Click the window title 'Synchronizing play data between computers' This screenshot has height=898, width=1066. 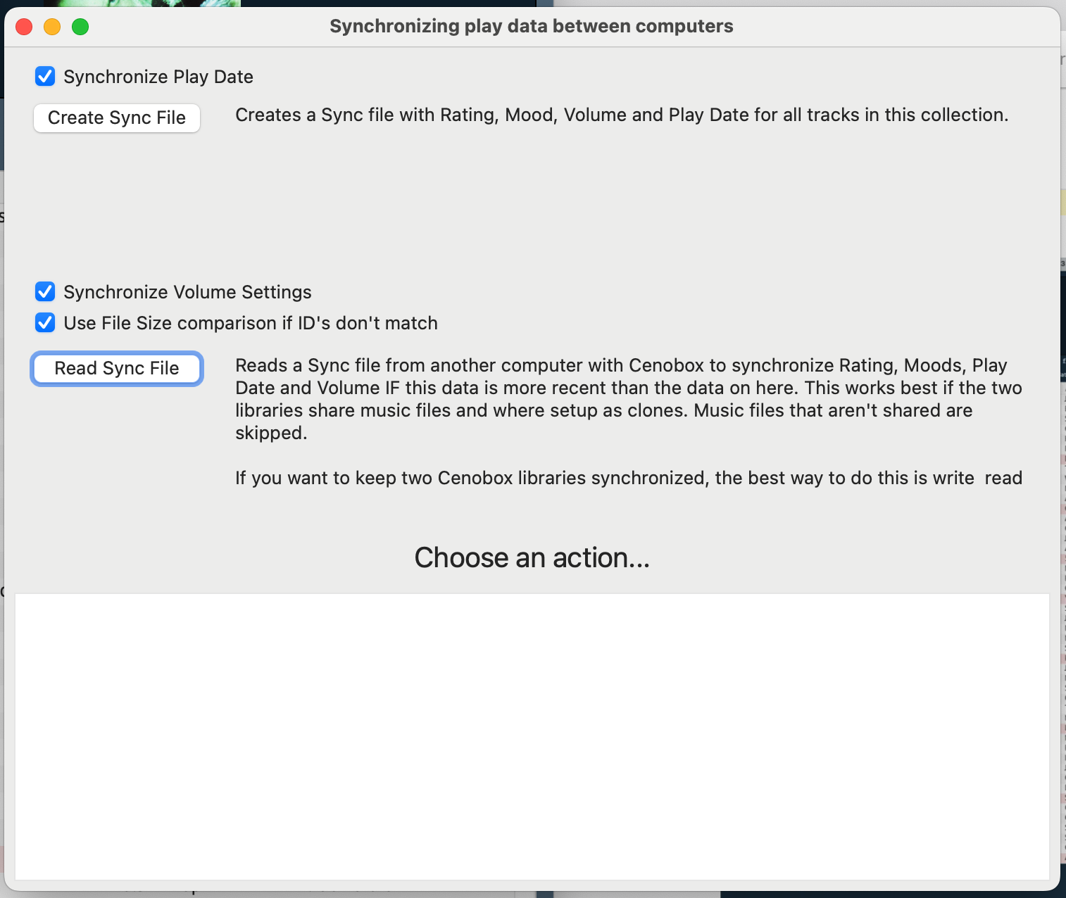(x=531, y=26)
